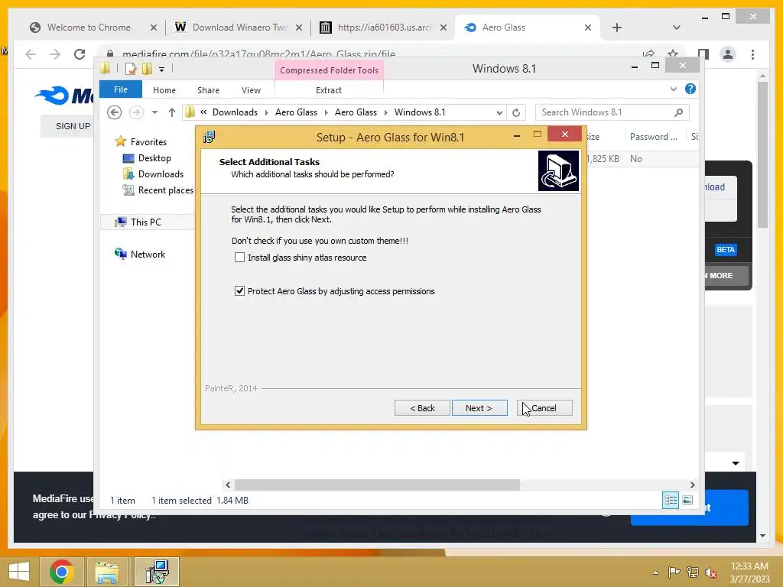Select Downloads in the address breadcrumb

coord(235,112)
